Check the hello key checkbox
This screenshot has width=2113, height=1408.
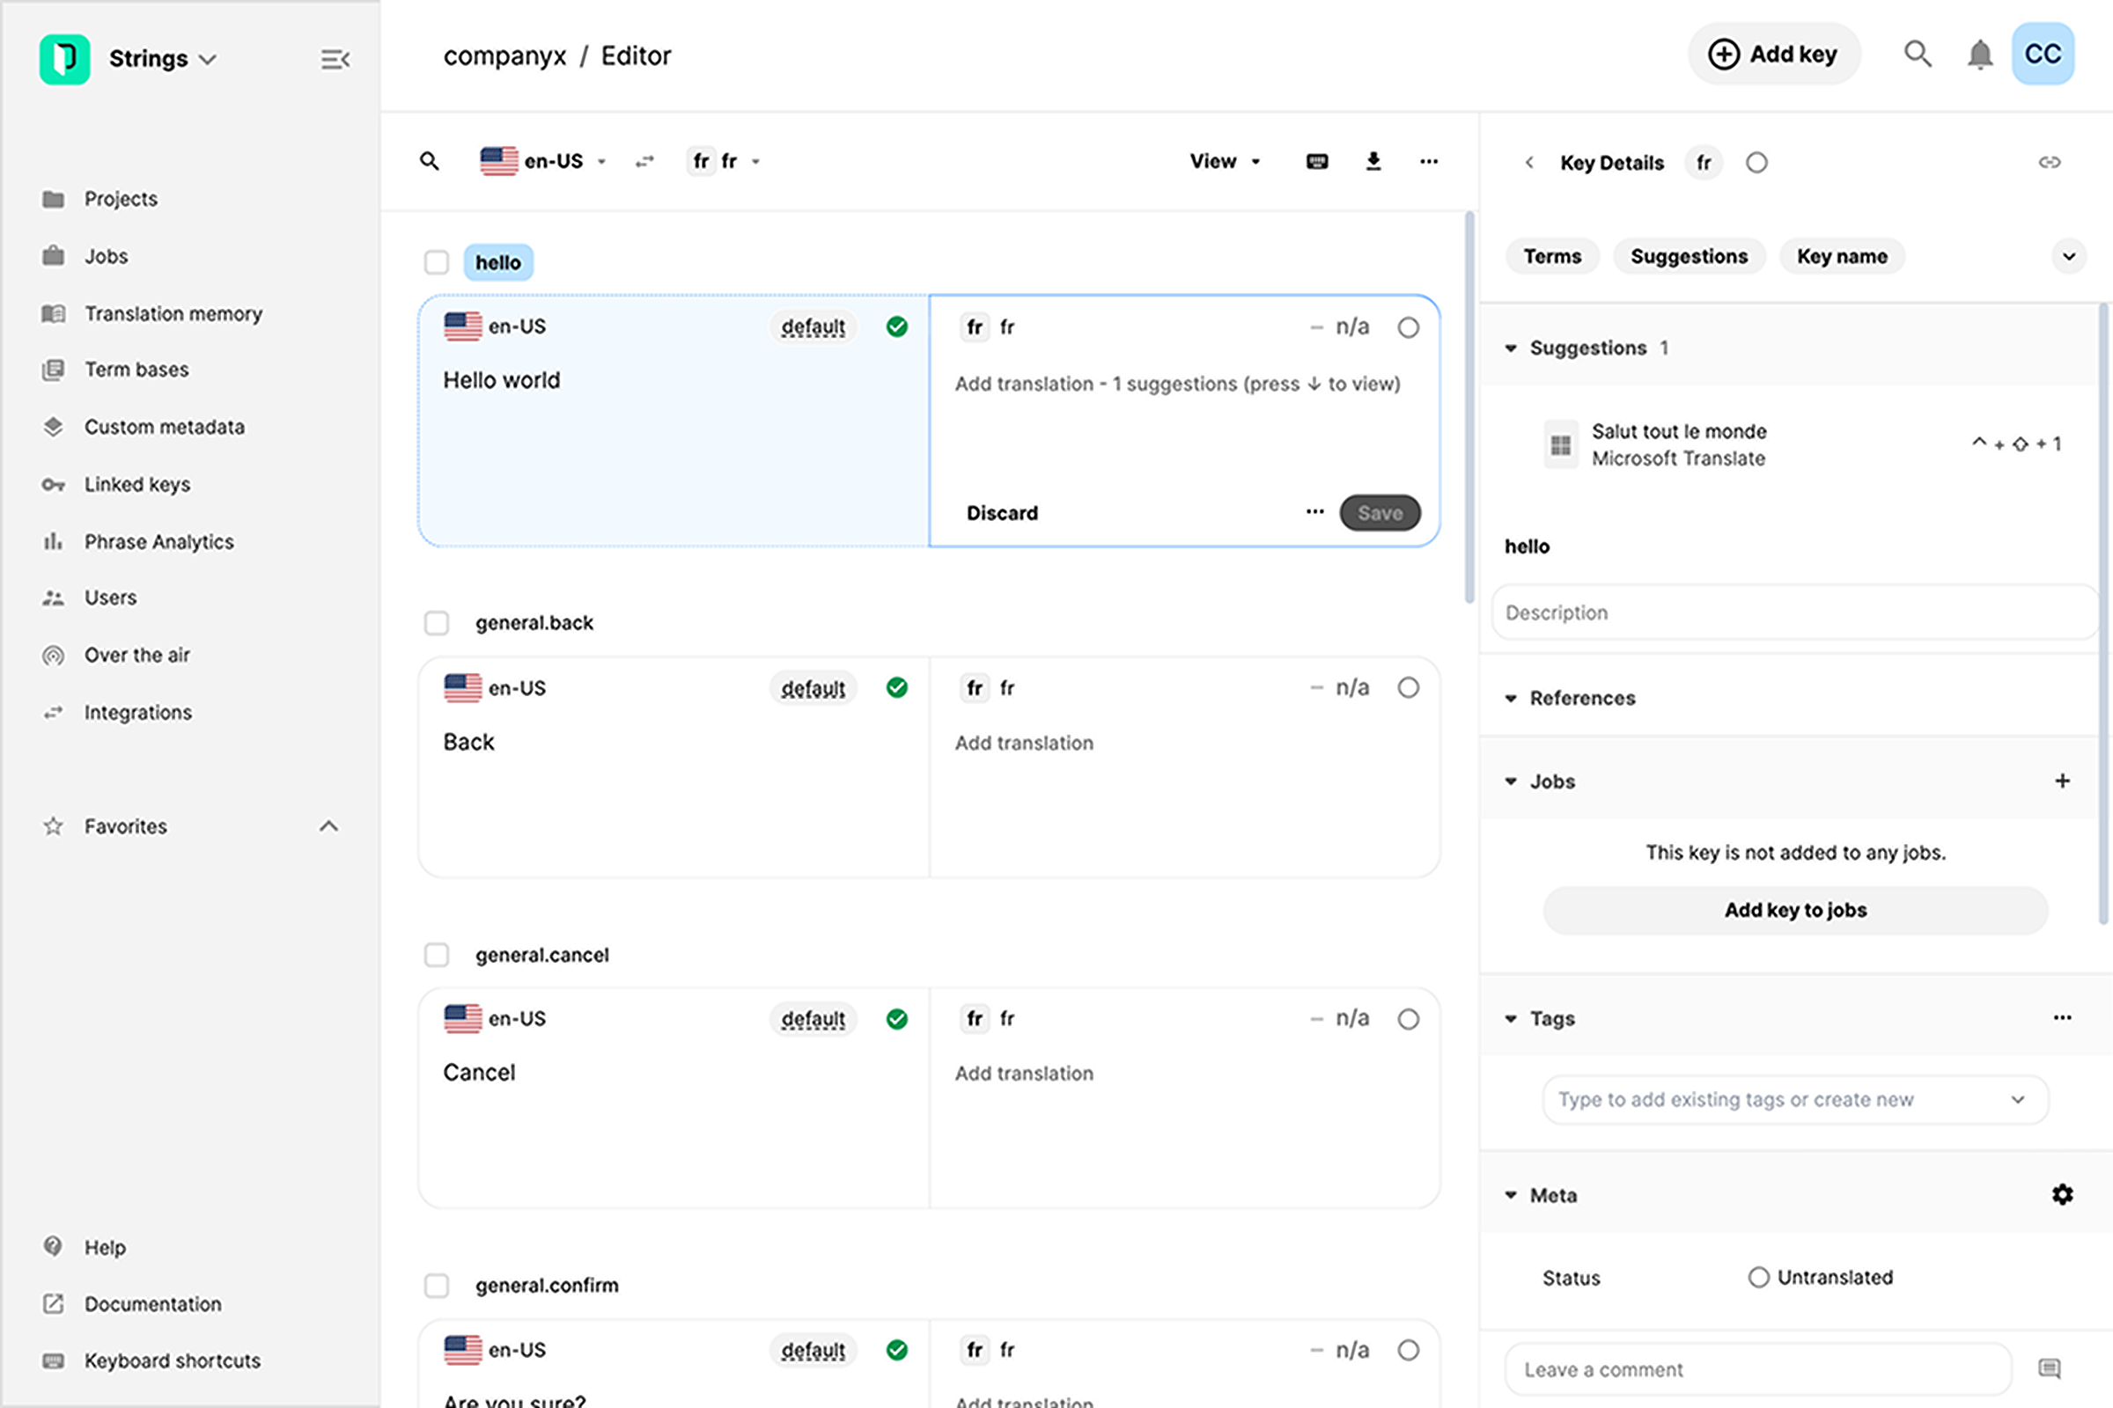coord(437,262)
